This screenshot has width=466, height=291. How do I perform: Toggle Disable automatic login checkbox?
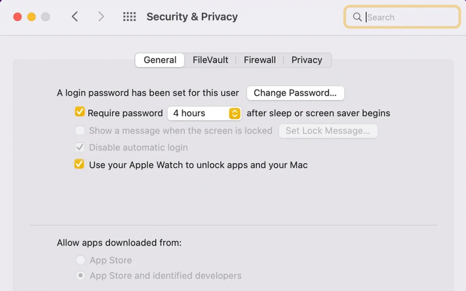[80, 147]
